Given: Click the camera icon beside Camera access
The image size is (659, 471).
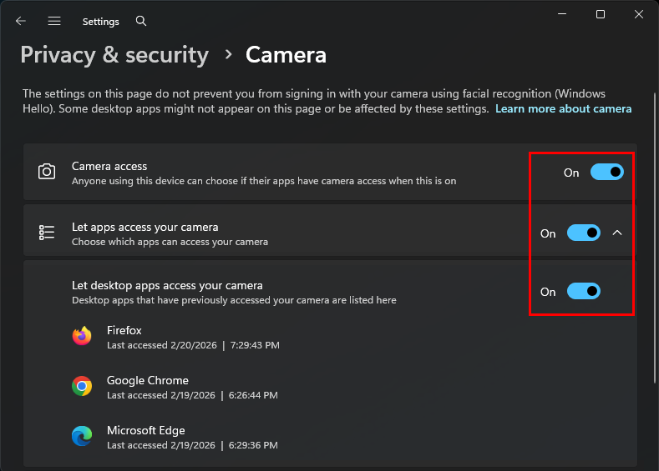Looking at the screenshot, I should coord(47,172).
